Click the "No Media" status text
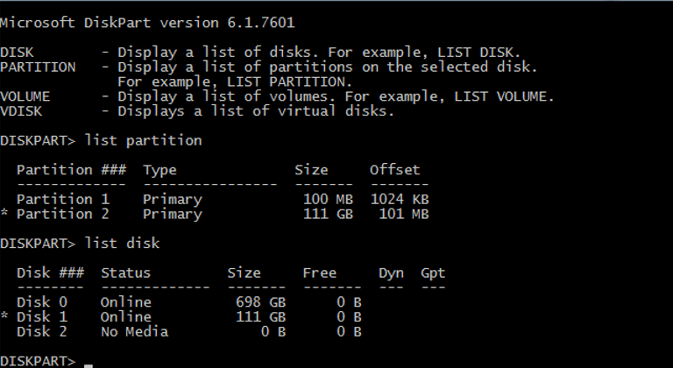 [x=134, y=331]
